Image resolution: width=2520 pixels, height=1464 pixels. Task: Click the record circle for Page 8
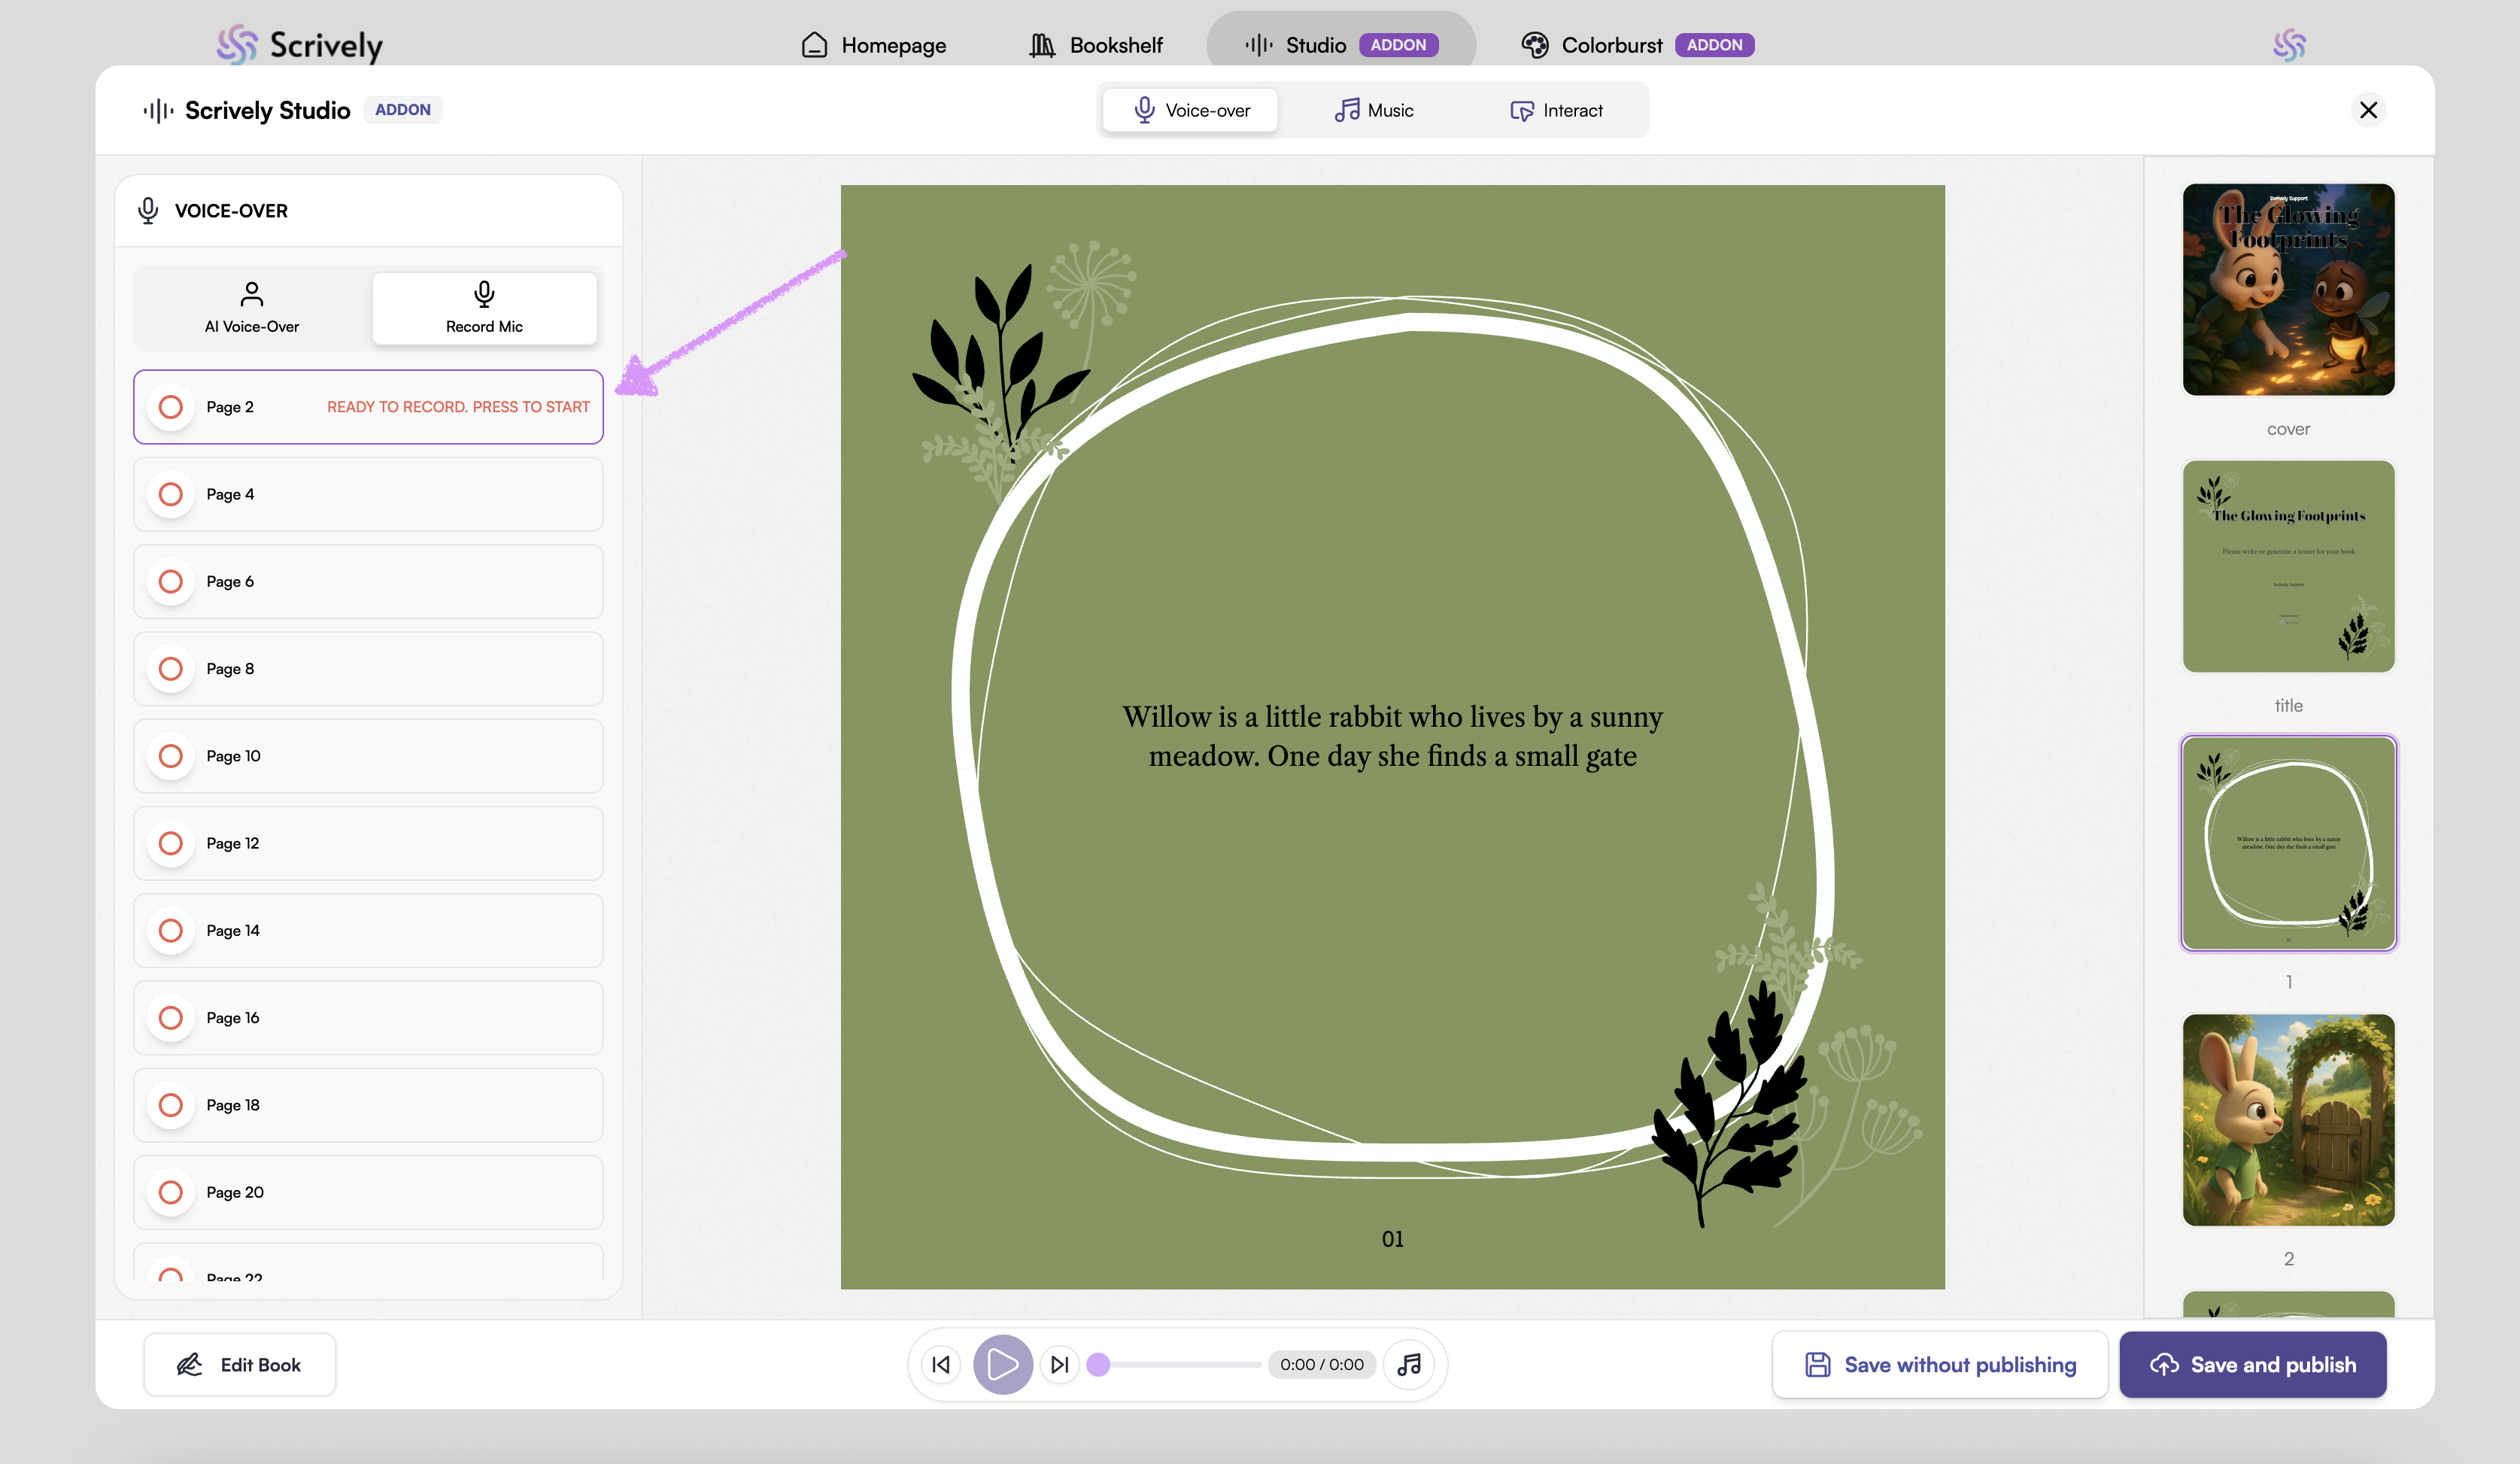tap(171, 669)
